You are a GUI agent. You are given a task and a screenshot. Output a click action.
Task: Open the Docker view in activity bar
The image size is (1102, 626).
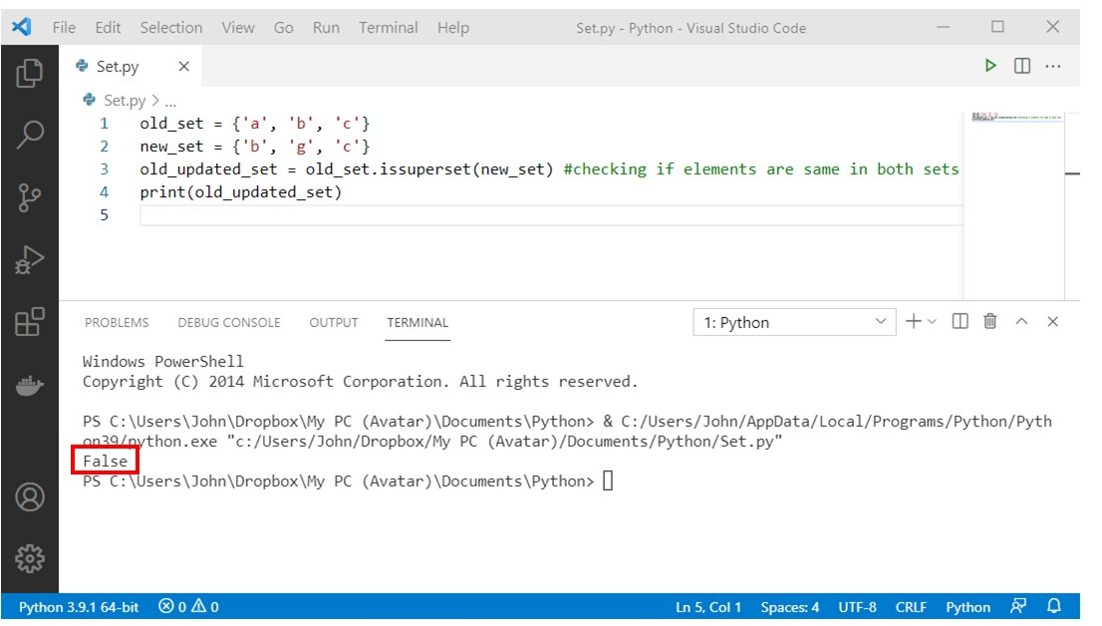(x=30, y=386)
